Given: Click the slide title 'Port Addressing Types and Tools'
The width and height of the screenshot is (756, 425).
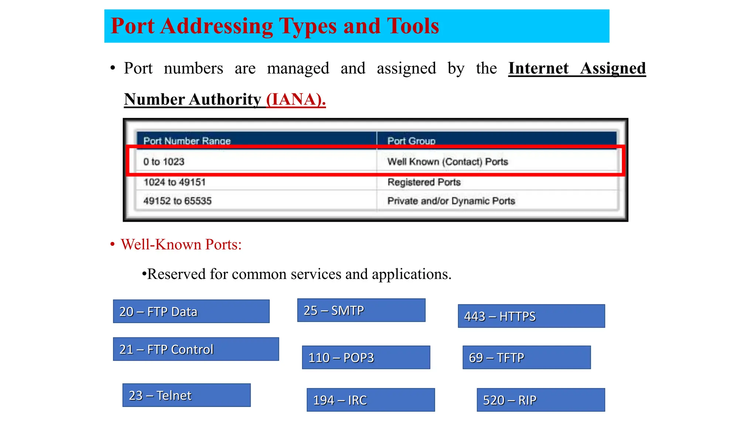Looking at the screenshot, I should coord(275,26).
